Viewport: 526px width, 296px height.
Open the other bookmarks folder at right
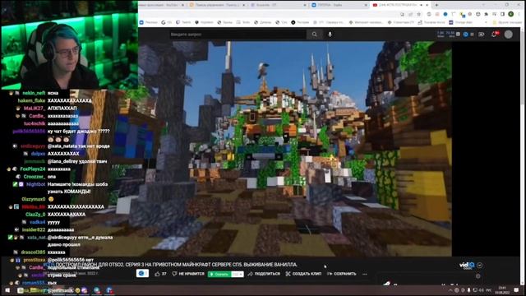pos(507,22)
